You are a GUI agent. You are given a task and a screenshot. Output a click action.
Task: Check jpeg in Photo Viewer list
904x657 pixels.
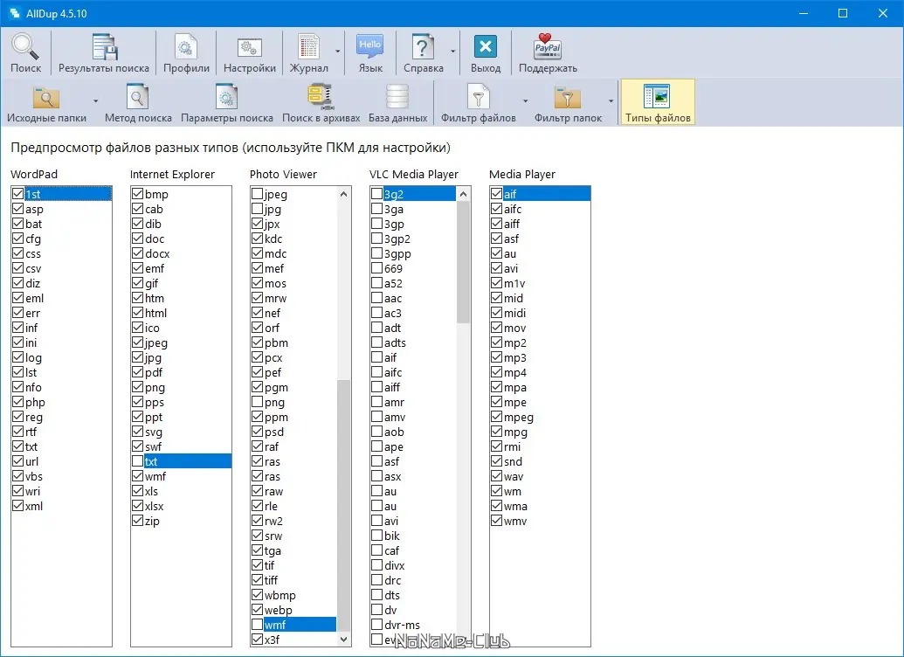click(x=257, y=194)
